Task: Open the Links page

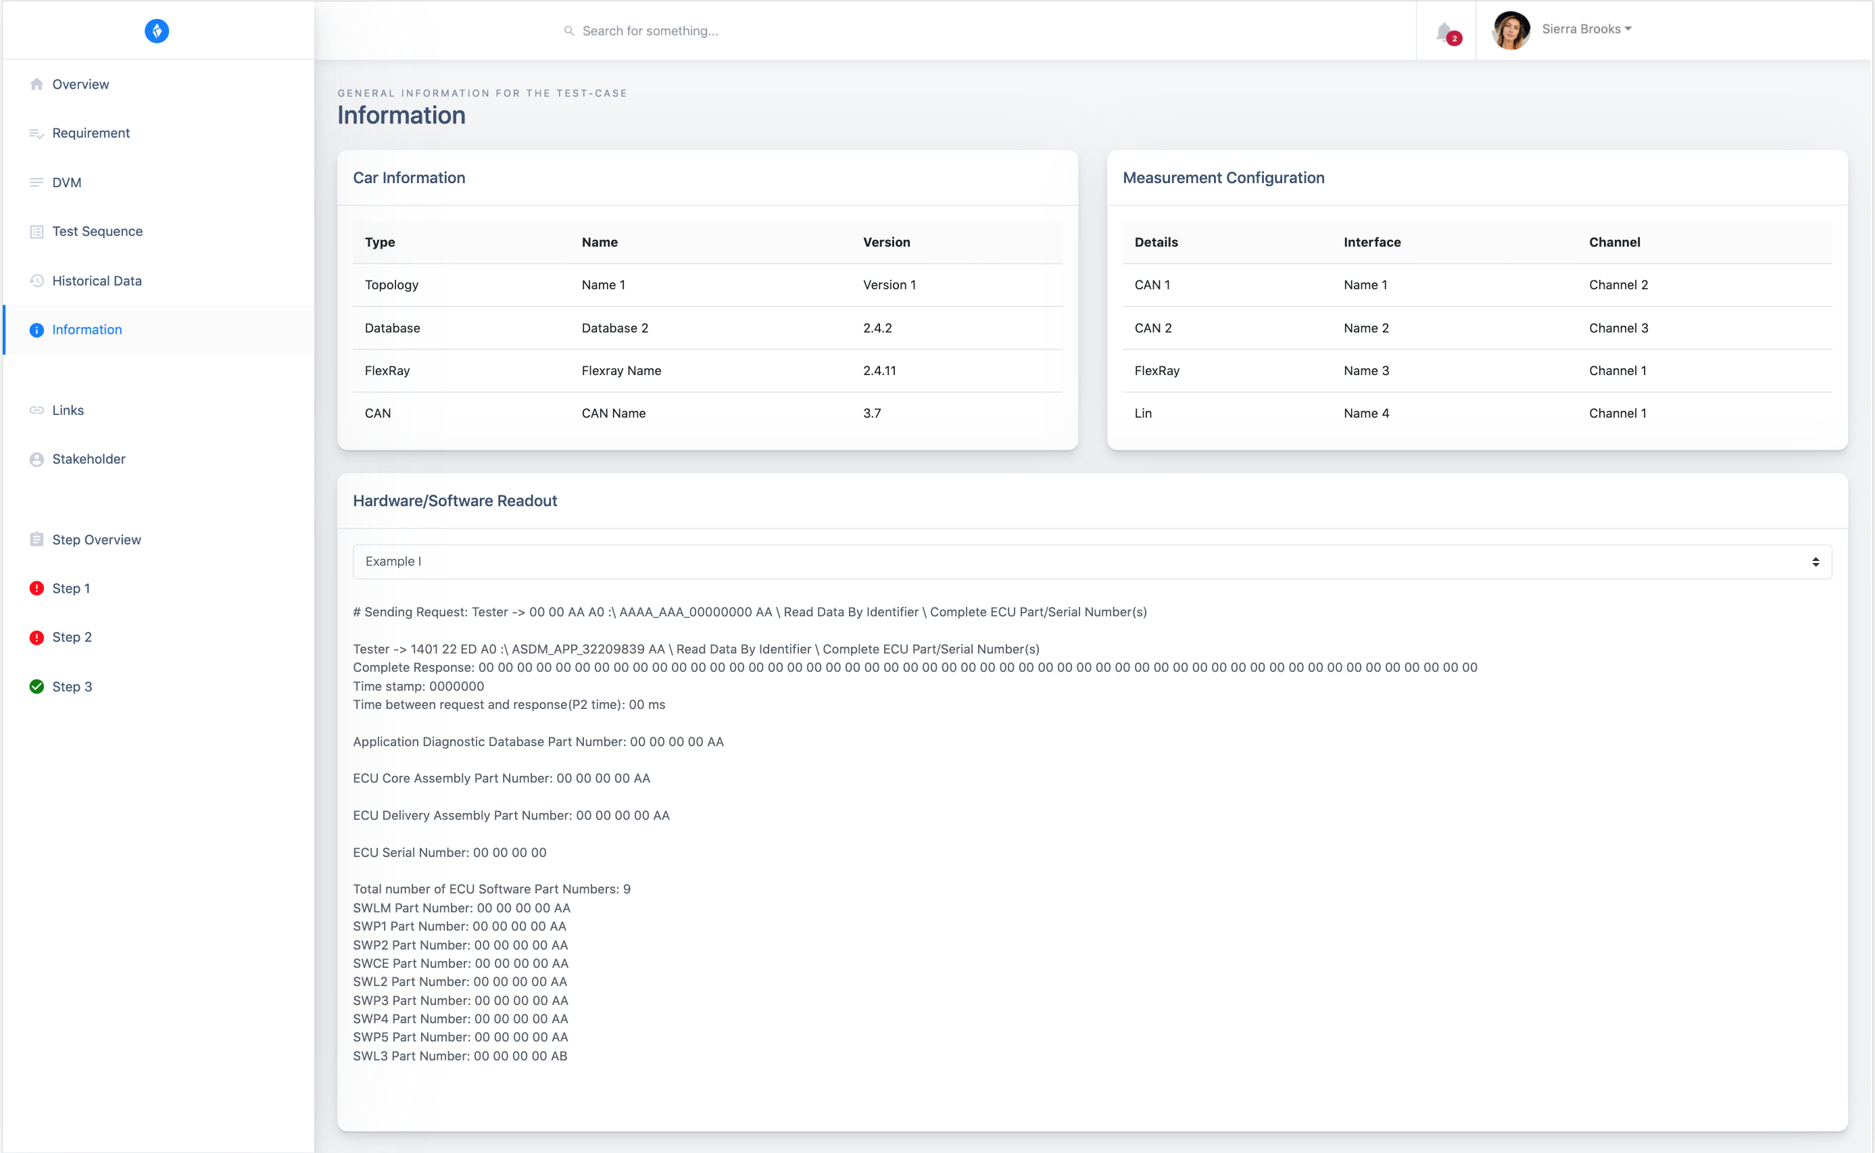Action: (x=68, y=410)
